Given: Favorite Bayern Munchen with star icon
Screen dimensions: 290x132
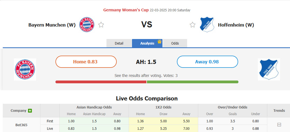Looking at the screenshot, I should [101, 25].
